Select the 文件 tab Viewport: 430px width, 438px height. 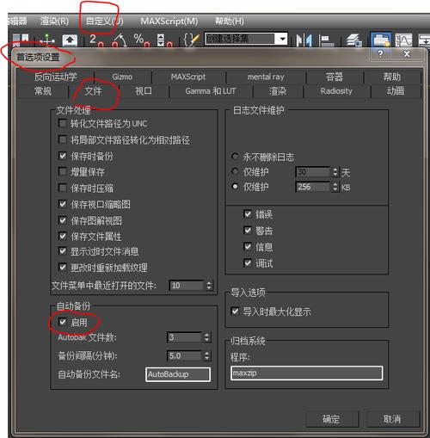[94, 91]
